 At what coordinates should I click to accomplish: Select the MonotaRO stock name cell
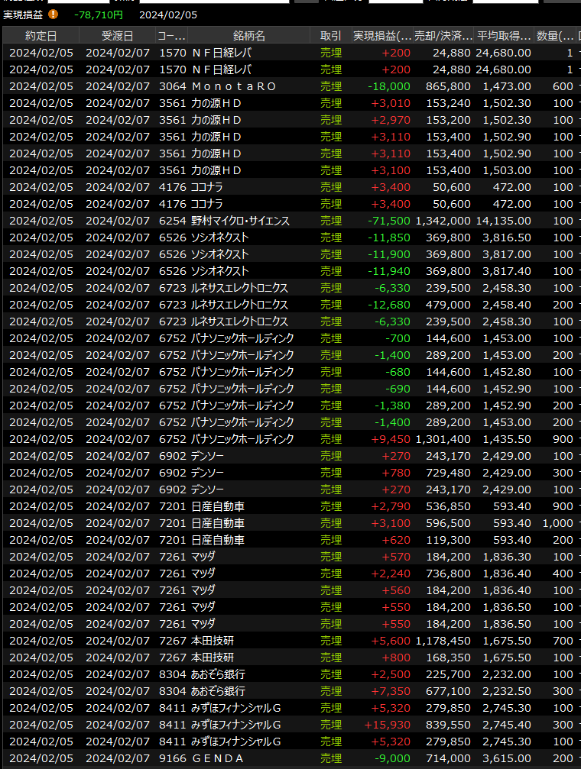[x=233, y=86]
